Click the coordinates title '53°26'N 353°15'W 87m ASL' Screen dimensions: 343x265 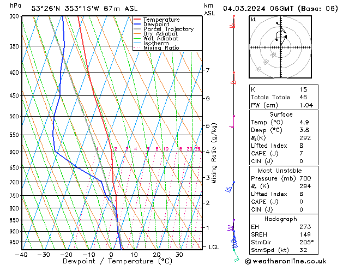click(85, 9)
